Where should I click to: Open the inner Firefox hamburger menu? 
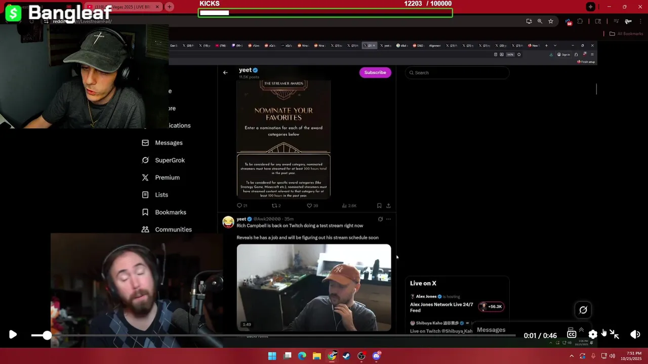click(x=592, y=55)
